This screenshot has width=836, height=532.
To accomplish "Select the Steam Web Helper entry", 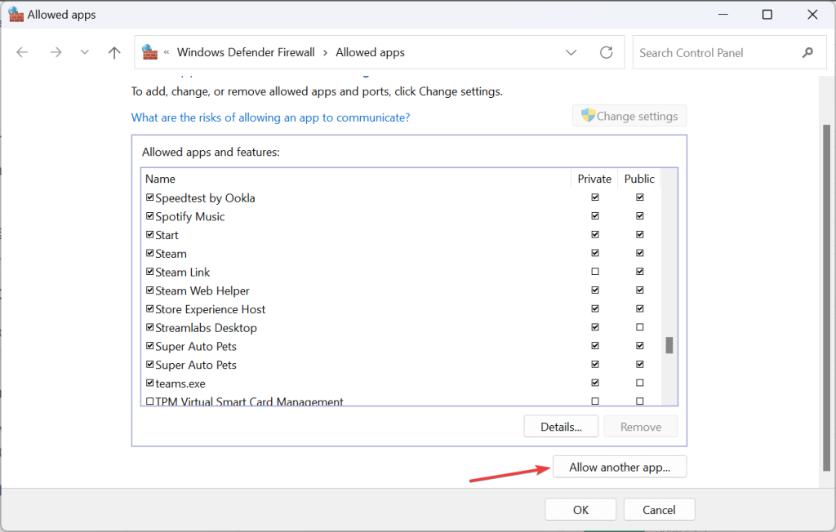I will click(401, 290).
